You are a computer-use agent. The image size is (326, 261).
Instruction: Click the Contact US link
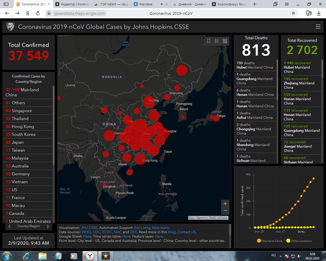coord(186,232)
